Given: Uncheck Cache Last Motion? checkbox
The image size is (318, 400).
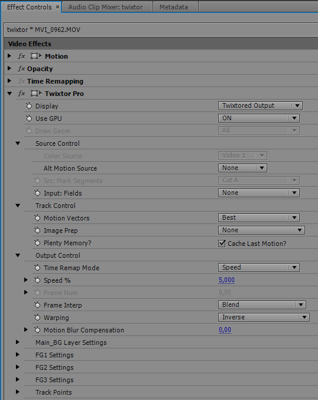Looking at the screenshot, I should tap(222, 244).
